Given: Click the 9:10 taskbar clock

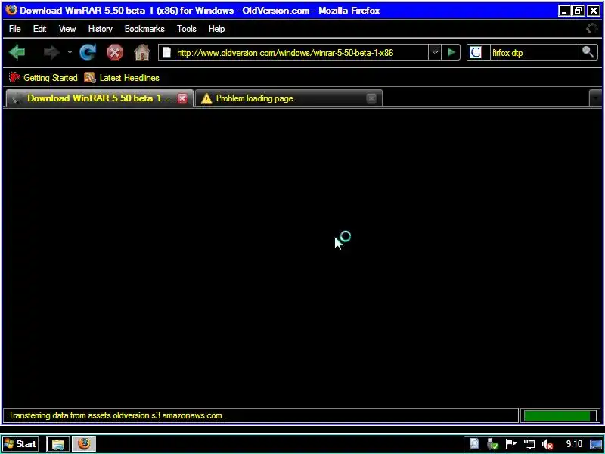Looking at the screenshot, I should [x=574, y=444].
